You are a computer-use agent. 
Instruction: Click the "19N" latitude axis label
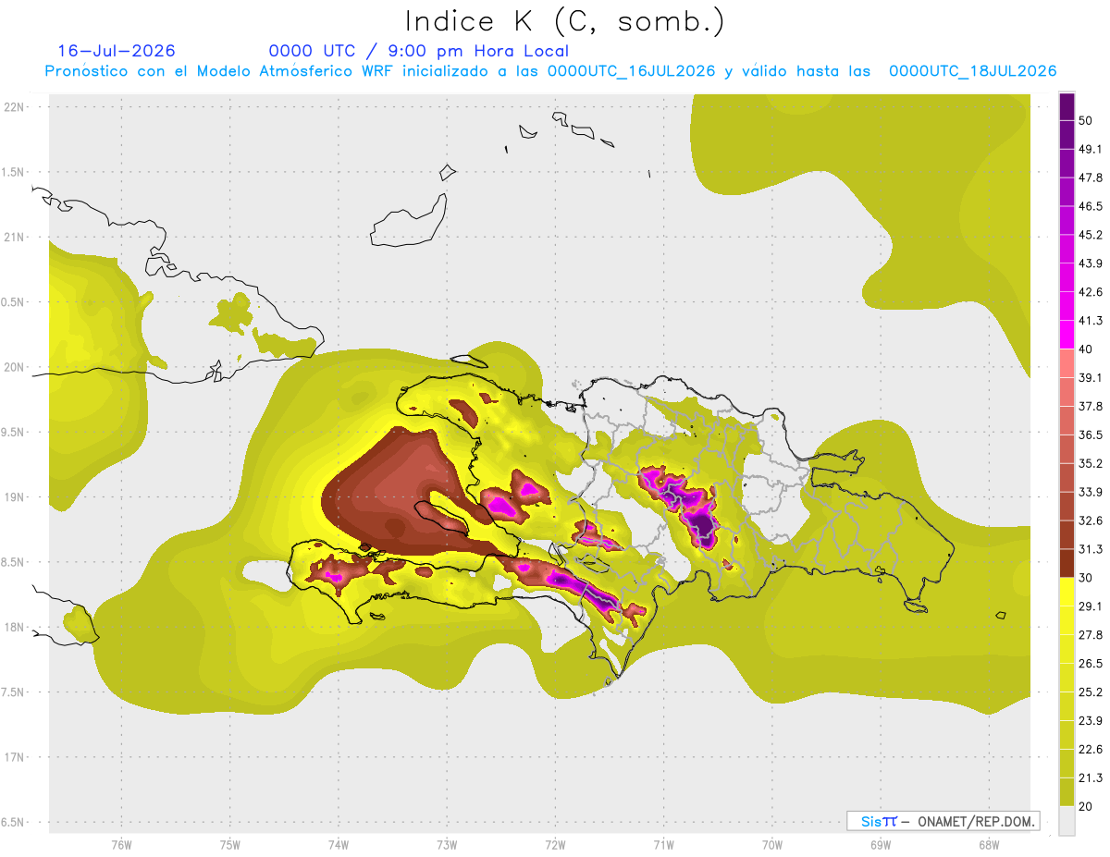coord(16,496)
